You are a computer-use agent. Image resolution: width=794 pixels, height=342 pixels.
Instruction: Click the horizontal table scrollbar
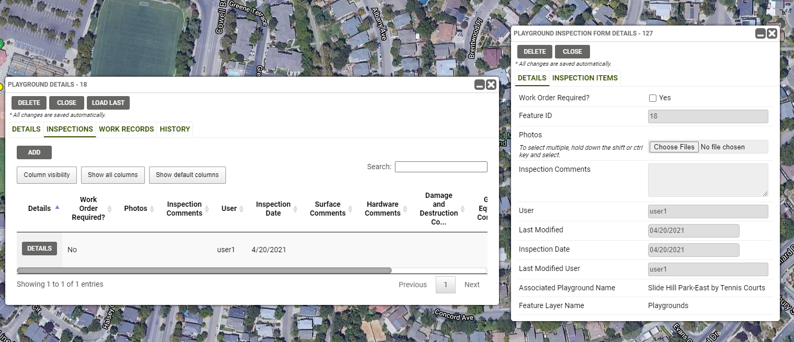[x=204, y=270]
